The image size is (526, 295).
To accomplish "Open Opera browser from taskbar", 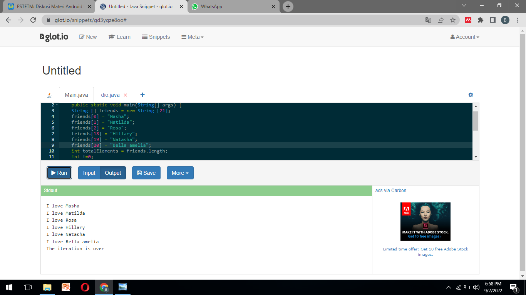I will [x=85, y=287].
